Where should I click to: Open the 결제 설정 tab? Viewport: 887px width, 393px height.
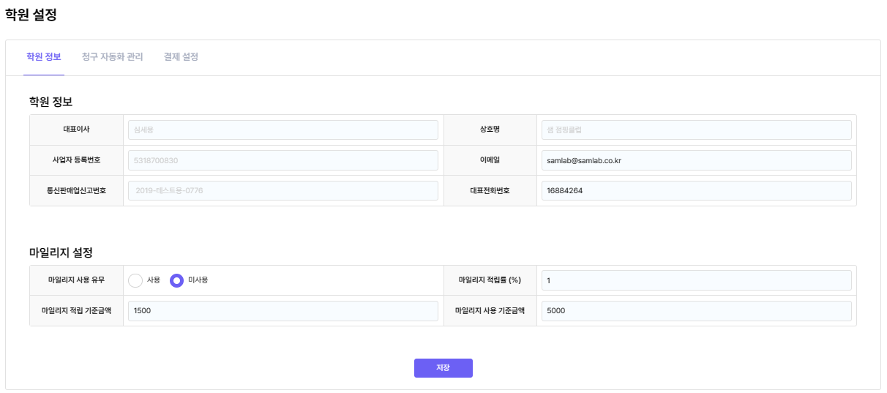(x=181, y=57)
